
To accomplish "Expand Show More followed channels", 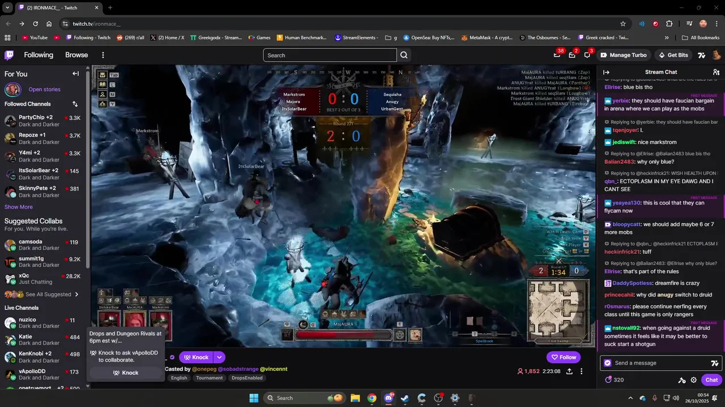I will coord(19,207).
